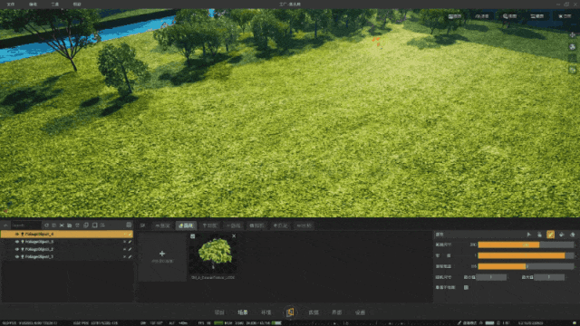Select the FoliageObject_2 layer row

point(67,249)
